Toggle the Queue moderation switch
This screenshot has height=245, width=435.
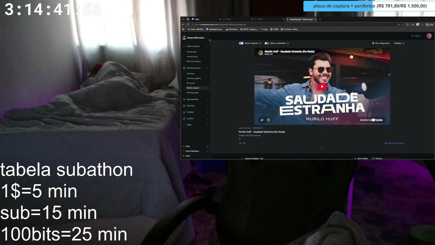pyautogui.click(x=267, y=43)
